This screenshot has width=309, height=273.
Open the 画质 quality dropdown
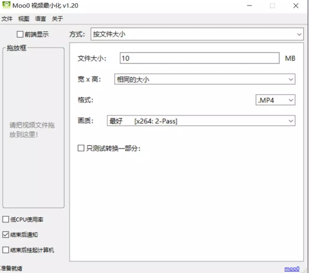pos(200,121)
